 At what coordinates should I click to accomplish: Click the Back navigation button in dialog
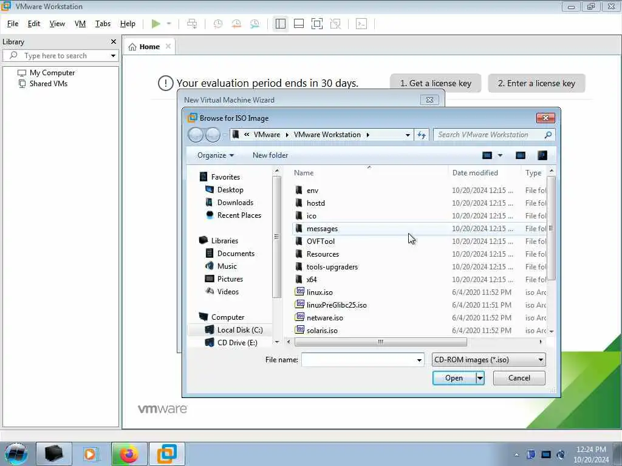pyautogui.click(x=196, y=135)
